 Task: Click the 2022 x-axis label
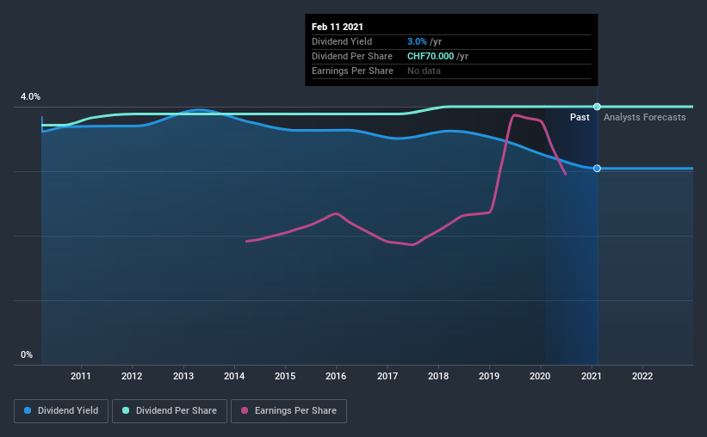click(642, 376)
